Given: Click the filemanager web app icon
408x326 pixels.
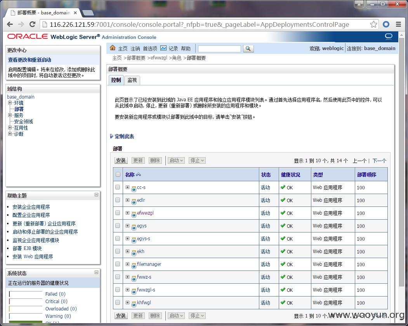Looking at the screenshot, I should coord(134,265).
